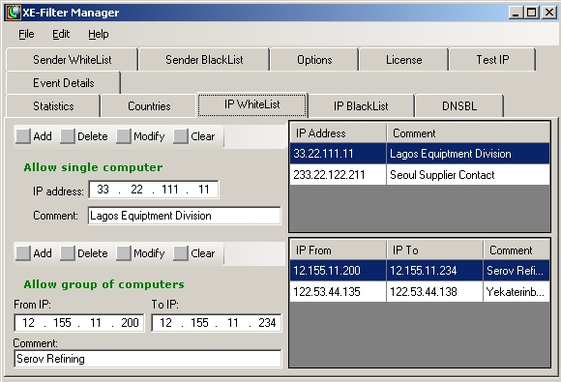The height and width of the screenshot is (382, 561).
Task: Open the DNSBL tab
Action: pyautogui.click(x=459, y=105)
